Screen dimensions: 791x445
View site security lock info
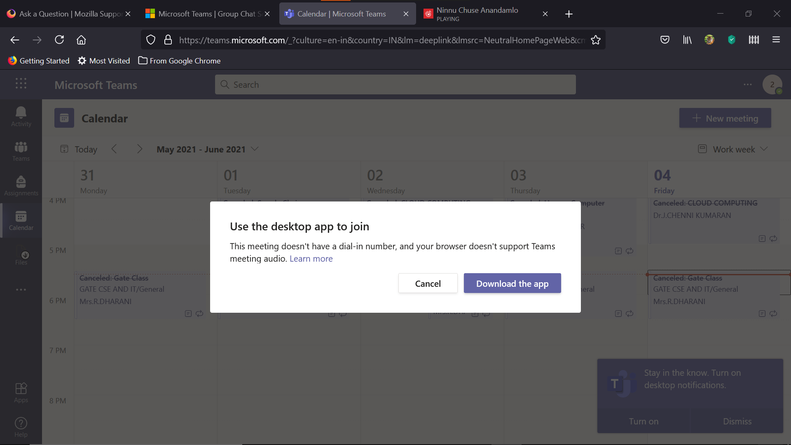[x=168, y=40]
